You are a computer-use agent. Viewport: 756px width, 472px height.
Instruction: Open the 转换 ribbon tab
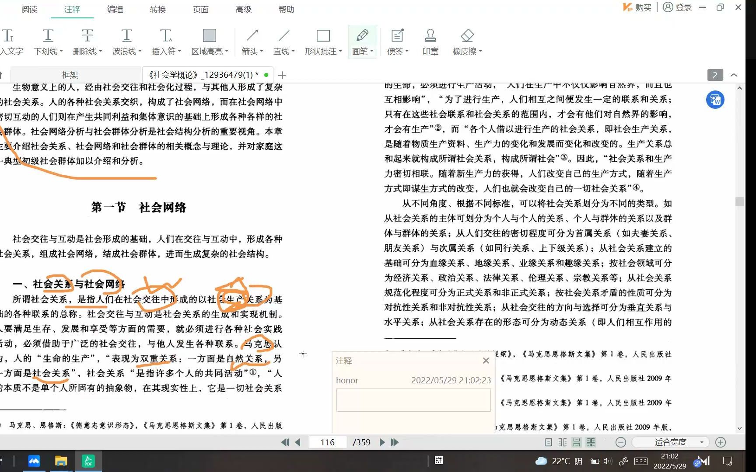click(x=157, y=10)
